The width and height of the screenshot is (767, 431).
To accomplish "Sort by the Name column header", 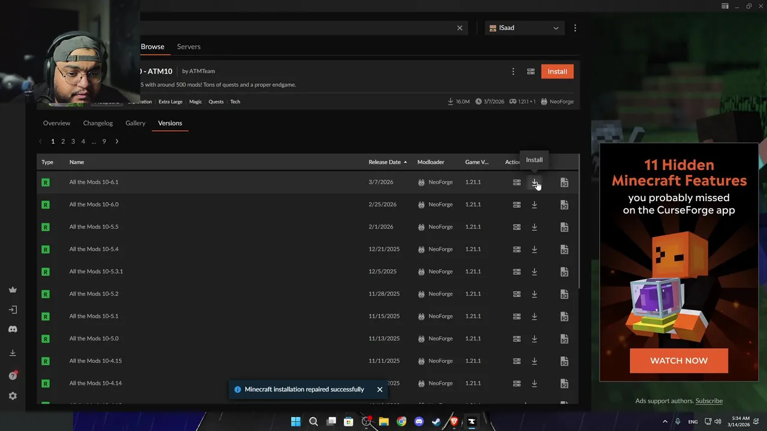I will 77,162.
